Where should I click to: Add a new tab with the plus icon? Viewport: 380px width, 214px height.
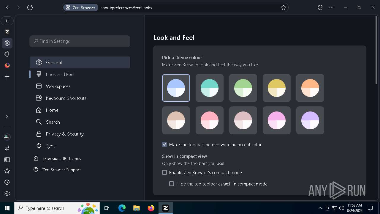click(7, 77)
